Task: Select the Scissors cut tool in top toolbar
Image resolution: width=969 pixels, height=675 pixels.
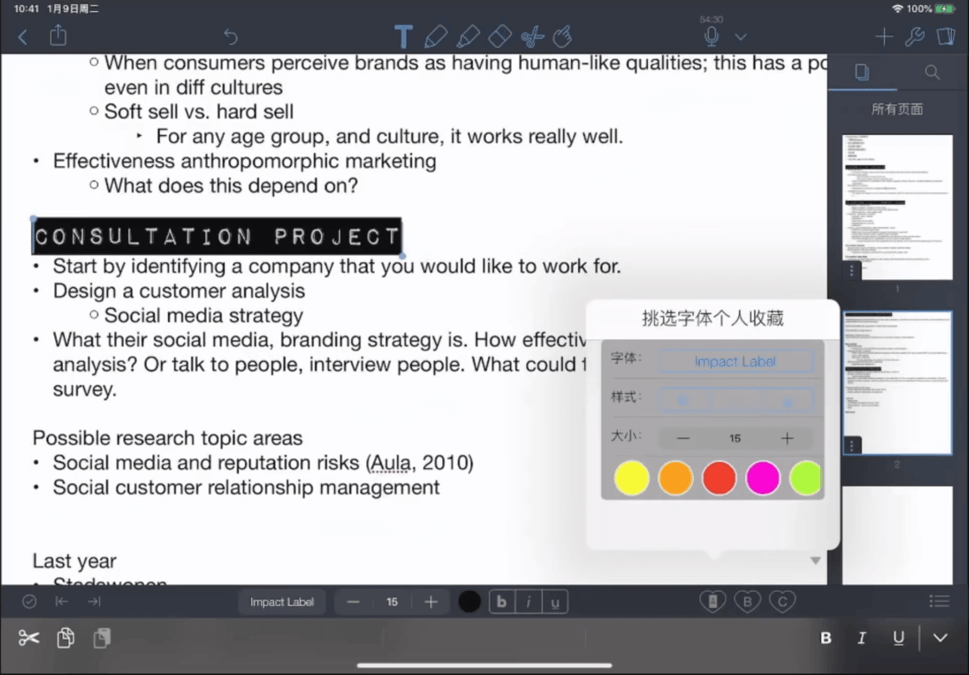Action: pos(531,36)
